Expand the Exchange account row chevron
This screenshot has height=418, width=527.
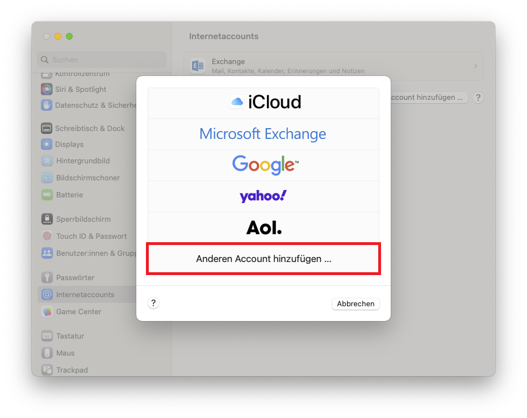tap(476, 66)
